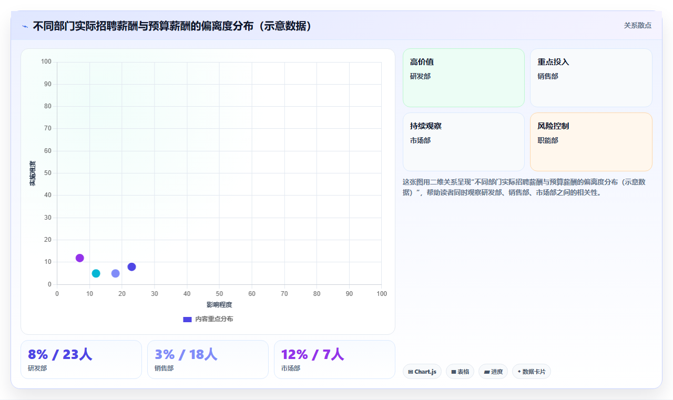This screenshot has height=400, width=673.
Task: Click the sparkle icon in 数据卡片 chip
Action: point(519,371)
